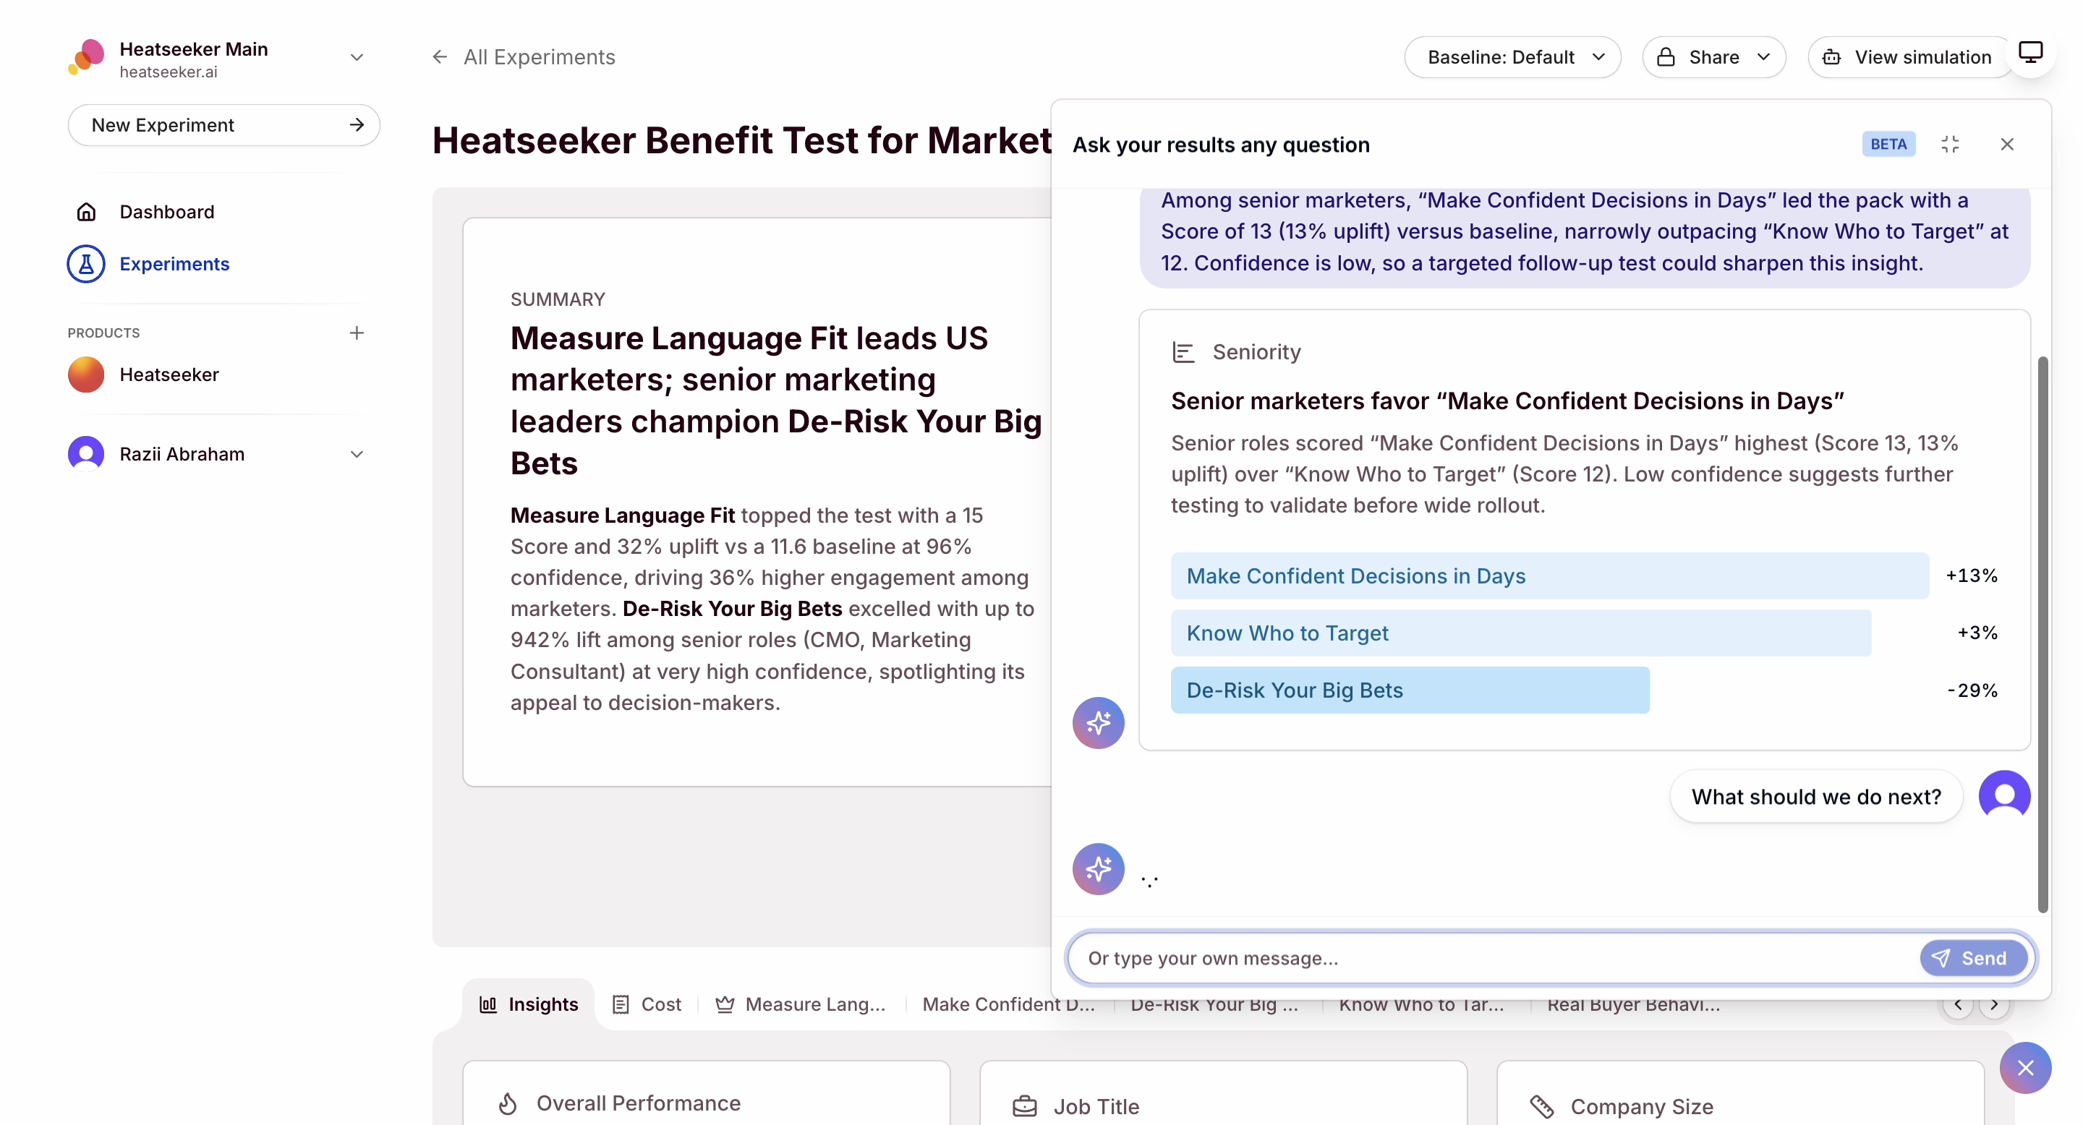This screenshot has width=2083, height=1125.
Task: Expand the Heatseeker Main workspace switcher chevron
Action: pyautogui.click(x=357, y=57)
